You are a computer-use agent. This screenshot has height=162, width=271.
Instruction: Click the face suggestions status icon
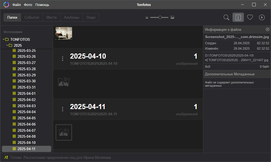pos(6,157)
